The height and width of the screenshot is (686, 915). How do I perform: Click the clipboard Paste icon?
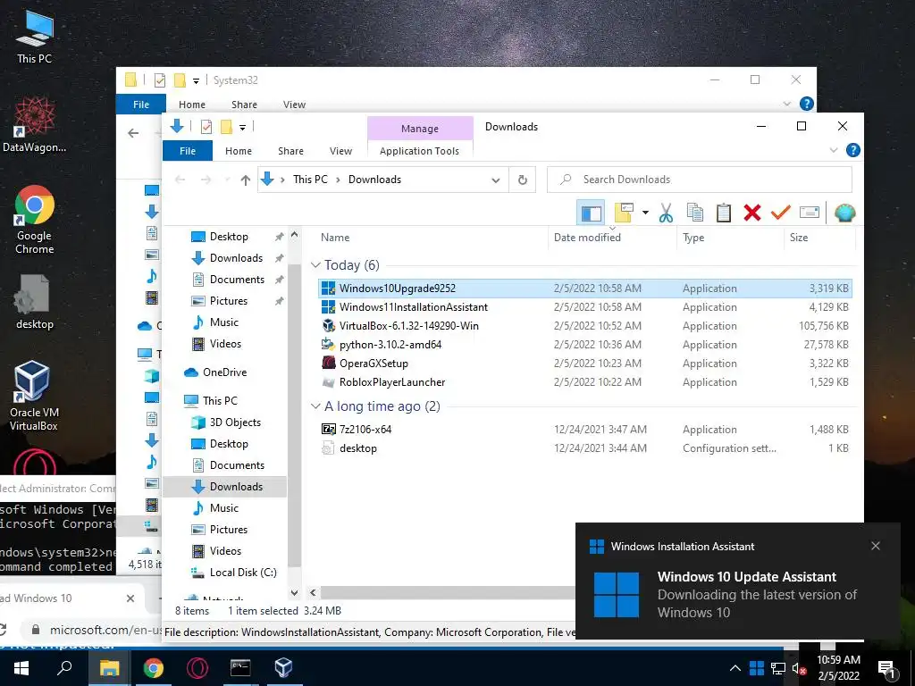[724, 213]
